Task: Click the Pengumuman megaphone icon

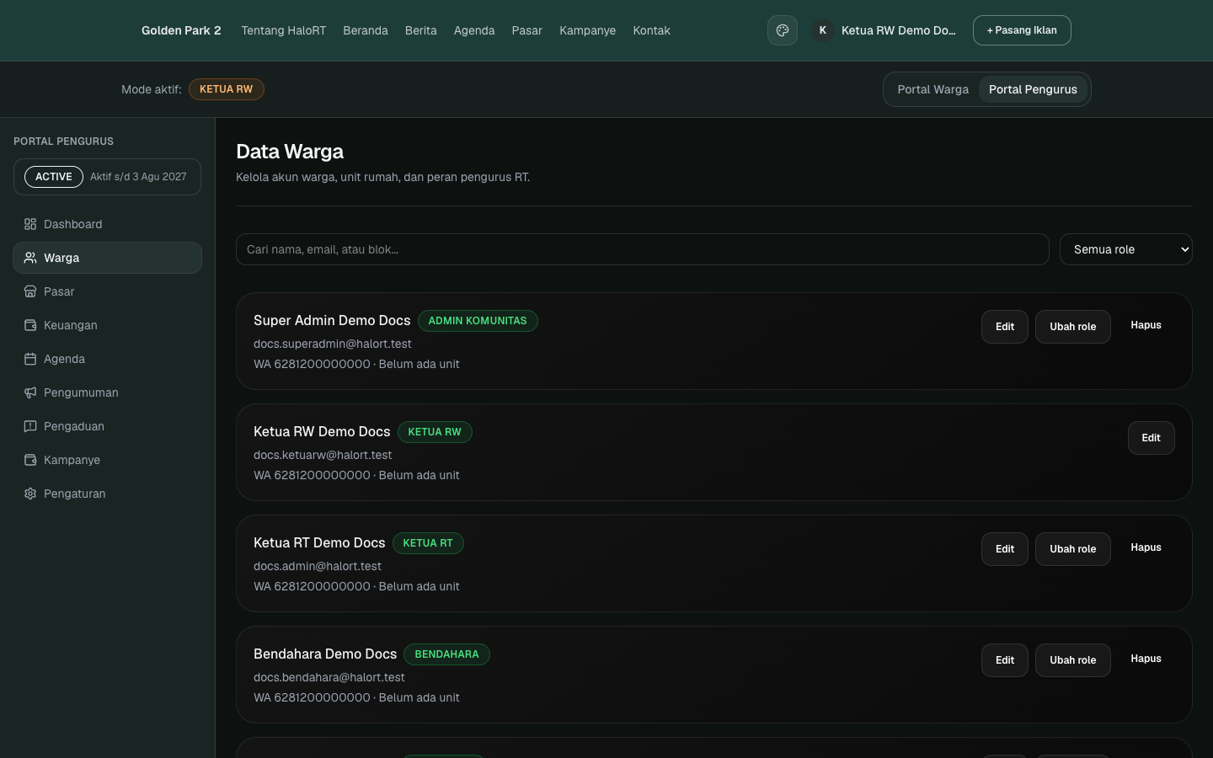Action: [x=30, y=392]
